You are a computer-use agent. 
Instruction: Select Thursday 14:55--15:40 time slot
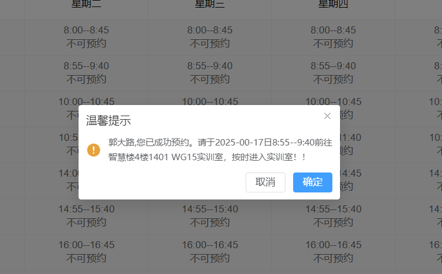(x=333, y=215)
